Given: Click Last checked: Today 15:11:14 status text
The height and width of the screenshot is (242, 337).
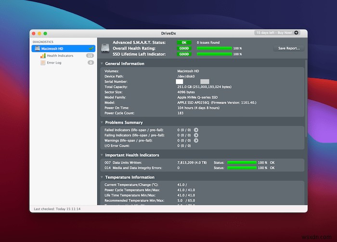Looking at the screenshot, I should 57,209.
